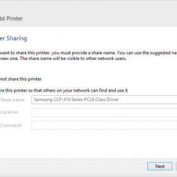Click the 'Comment:' label
The height and width of the screenshot is (177, 177).
(11, 126)
